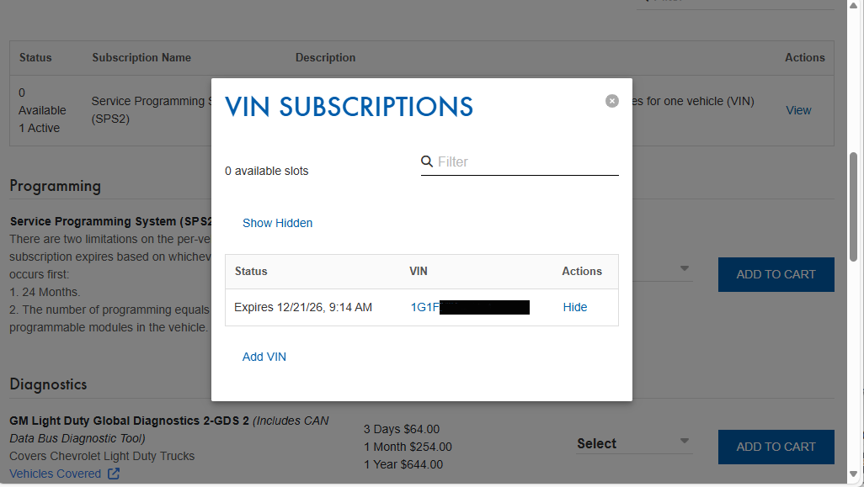This screenshot has height=487, width=864.
Task: Click scrollbar up arrow
Action: [854, 5]
